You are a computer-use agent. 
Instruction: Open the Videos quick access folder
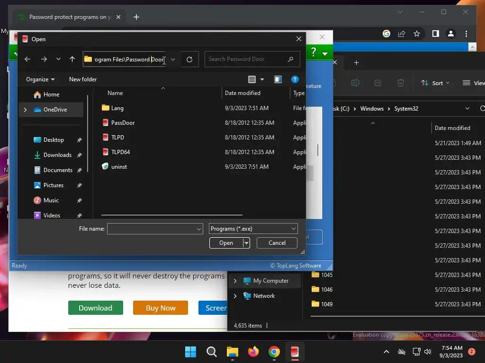[52, 216]
